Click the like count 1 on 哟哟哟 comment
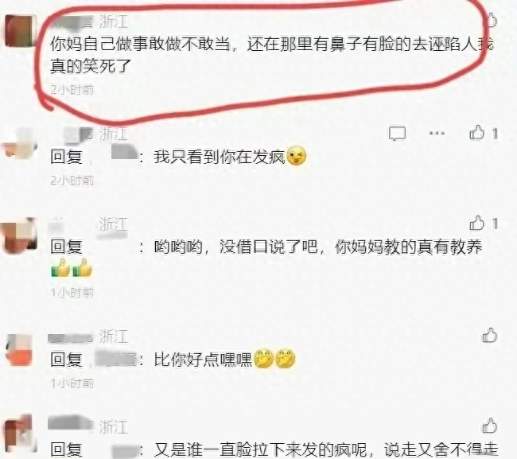The image size is (517, 459). coord(495,224)
